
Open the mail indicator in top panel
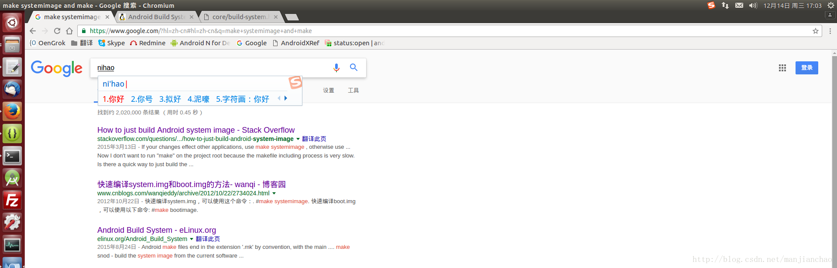[739, 5]
